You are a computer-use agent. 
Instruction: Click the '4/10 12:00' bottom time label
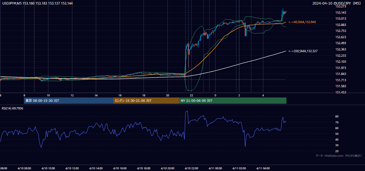pyautogui.click(x=72, y=168)
